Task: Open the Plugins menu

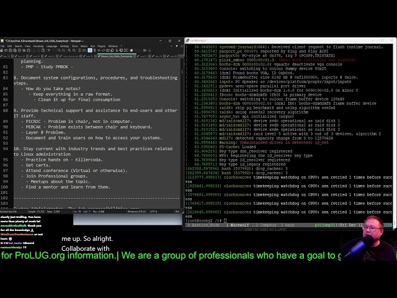Action: [x=102, y=46]
